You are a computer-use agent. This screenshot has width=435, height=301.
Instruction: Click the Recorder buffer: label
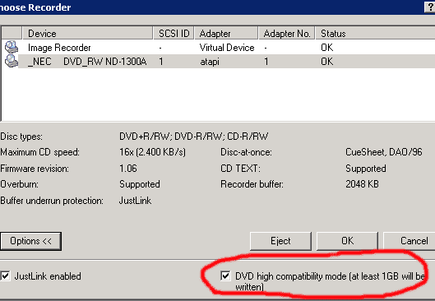pos(252,184)
